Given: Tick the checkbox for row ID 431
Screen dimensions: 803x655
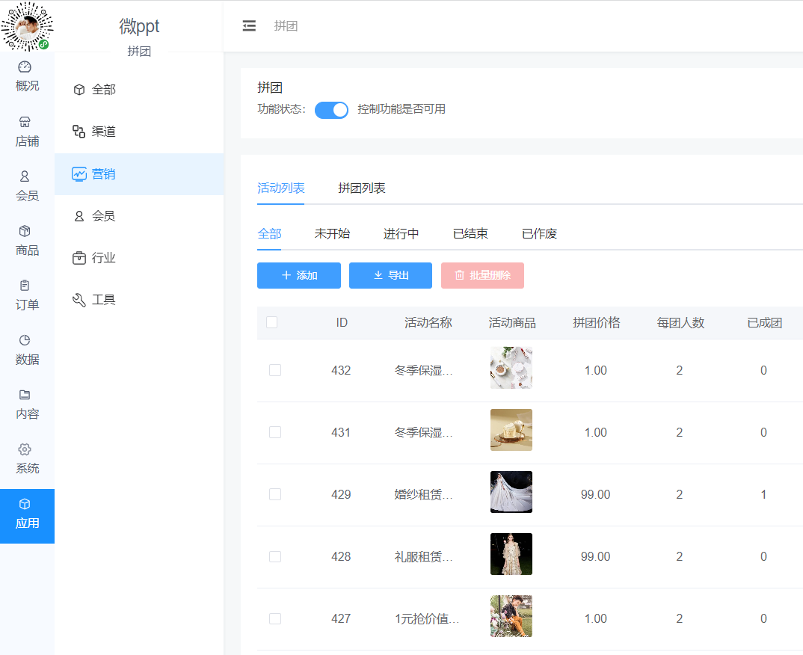Looking at the screenshot, I should point(275,432).
